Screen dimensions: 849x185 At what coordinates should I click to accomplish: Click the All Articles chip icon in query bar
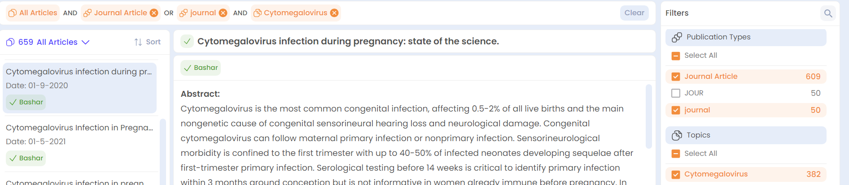[13, 13]
